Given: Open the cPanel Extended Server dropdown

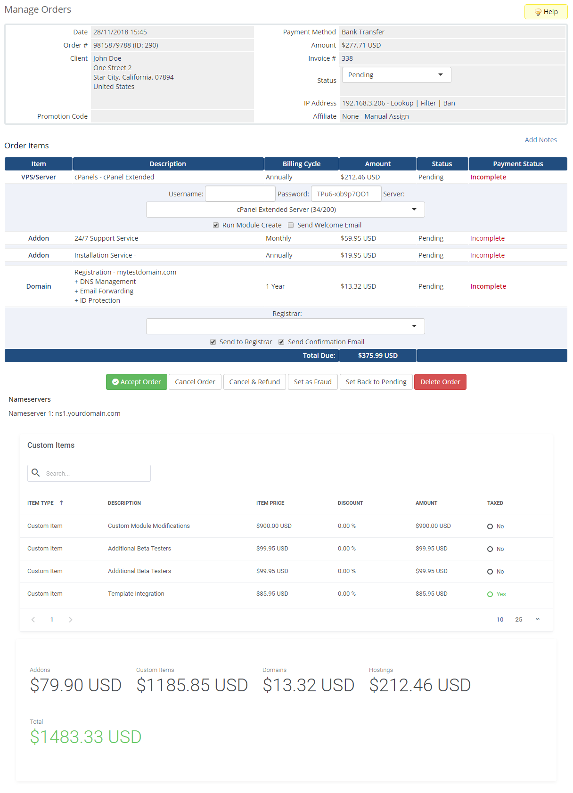Looking at the screenshot, I should tap(286, 210).
